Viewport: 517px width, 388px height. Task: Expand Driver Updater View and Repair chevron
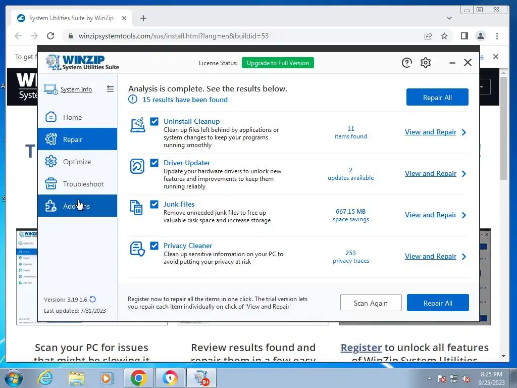[464, 174]
